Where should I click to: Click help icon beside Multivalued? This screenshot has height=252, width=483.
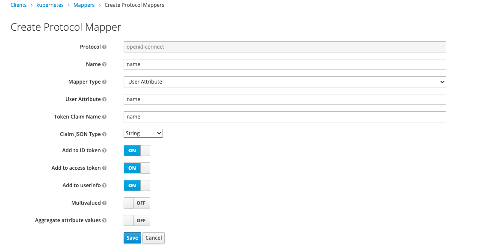point(104,203)
